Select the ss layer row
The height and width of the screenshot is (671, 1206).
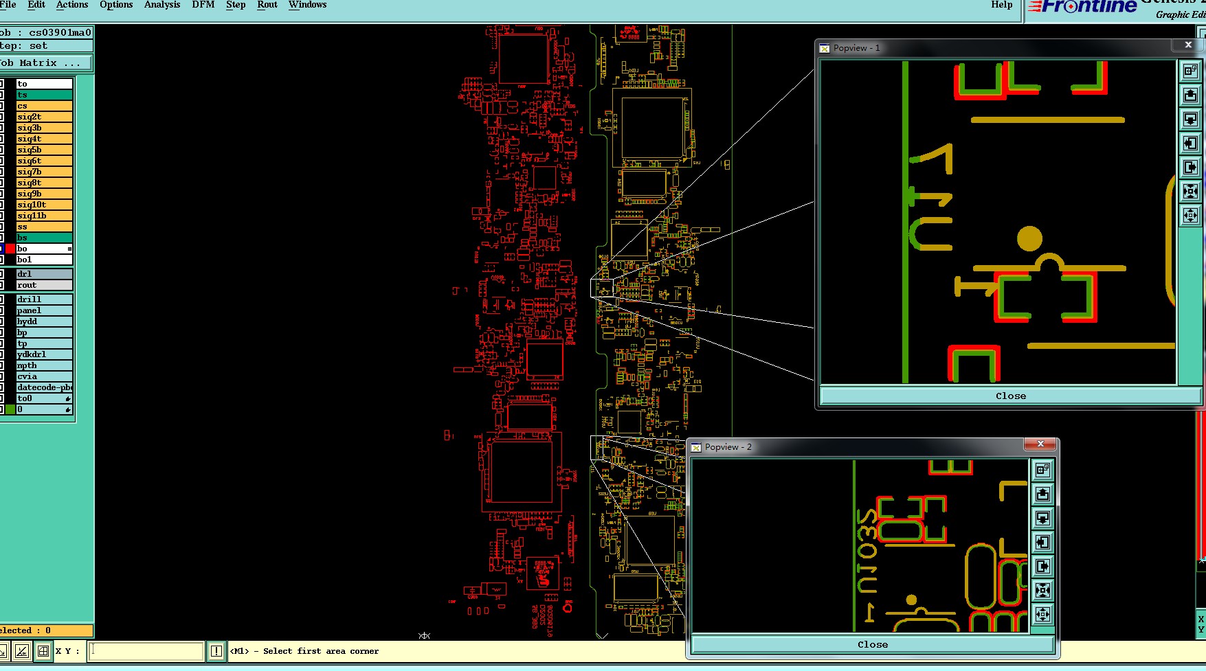coord(45,227)
